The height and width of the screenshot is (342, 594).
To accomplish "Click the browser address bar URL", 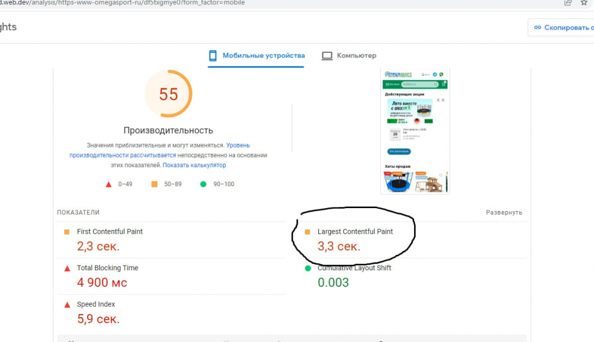I will click(119, 3).
